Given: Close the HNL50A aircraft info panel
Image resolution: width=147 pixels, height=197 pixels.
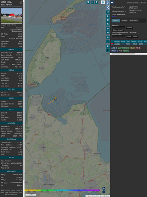Looking at the screenshot, I should (21, 2).
